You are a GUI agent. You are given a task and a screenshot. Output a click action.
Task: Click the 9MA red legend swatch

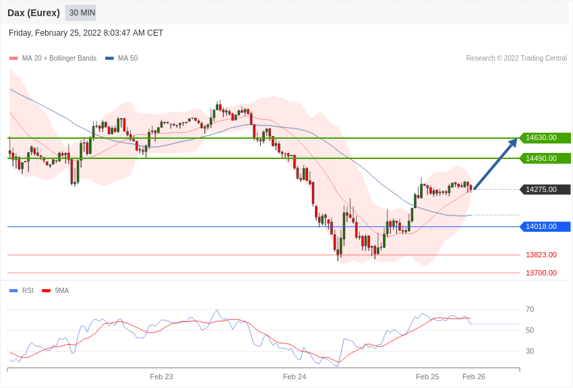point(46,291)
